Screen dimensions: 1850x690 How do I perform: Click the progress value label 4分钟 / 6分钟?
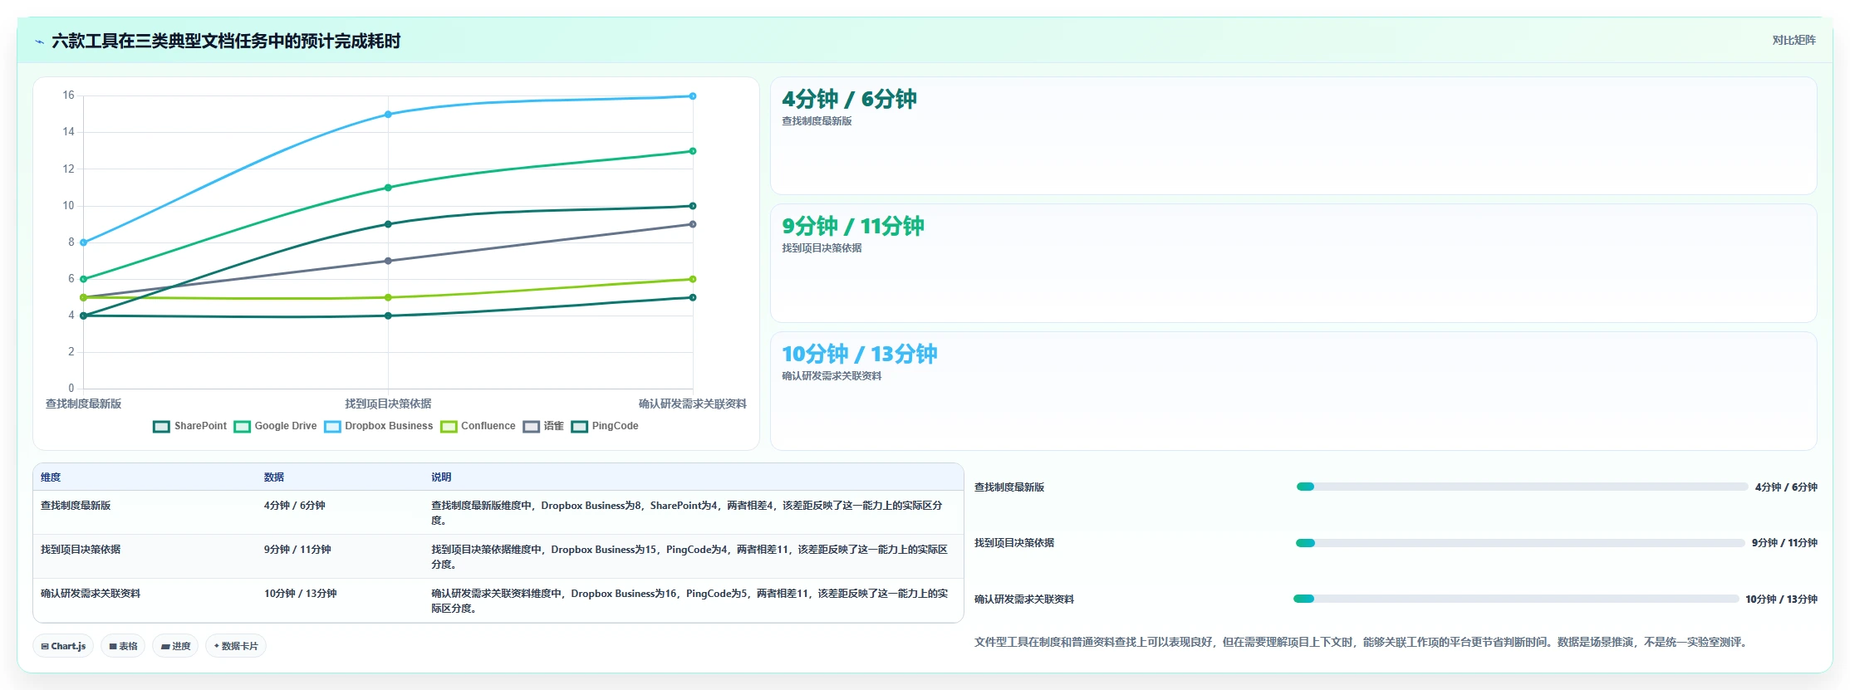(1786, 487)
